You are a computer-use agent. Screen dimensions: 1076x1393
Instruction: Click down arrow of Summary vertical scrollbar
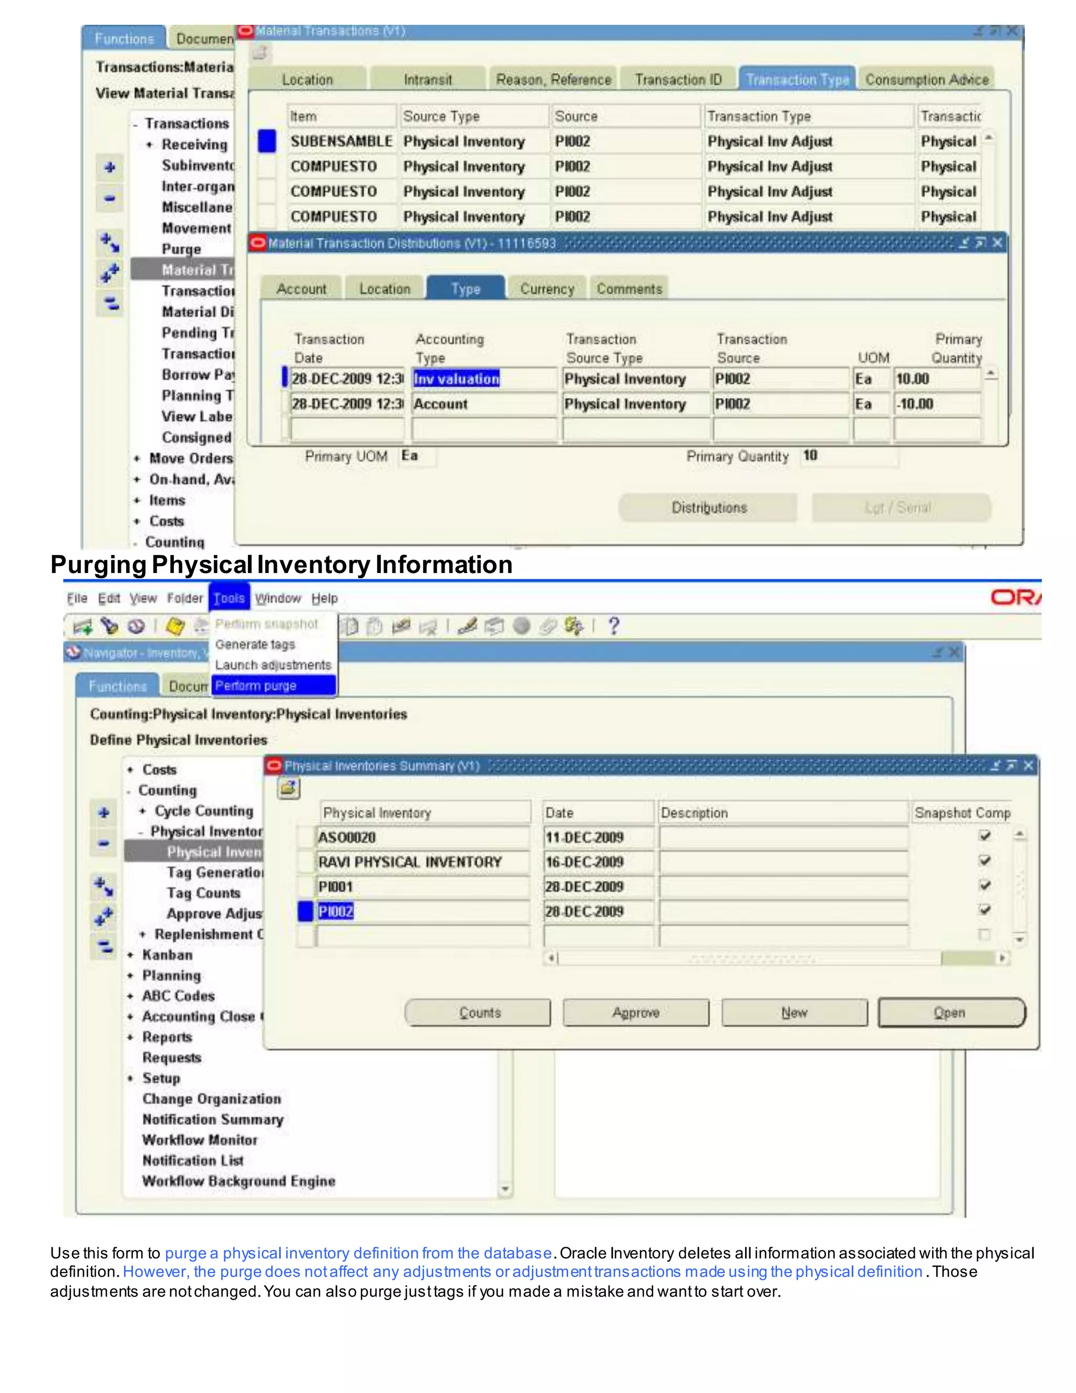(x=1020, y=939)
